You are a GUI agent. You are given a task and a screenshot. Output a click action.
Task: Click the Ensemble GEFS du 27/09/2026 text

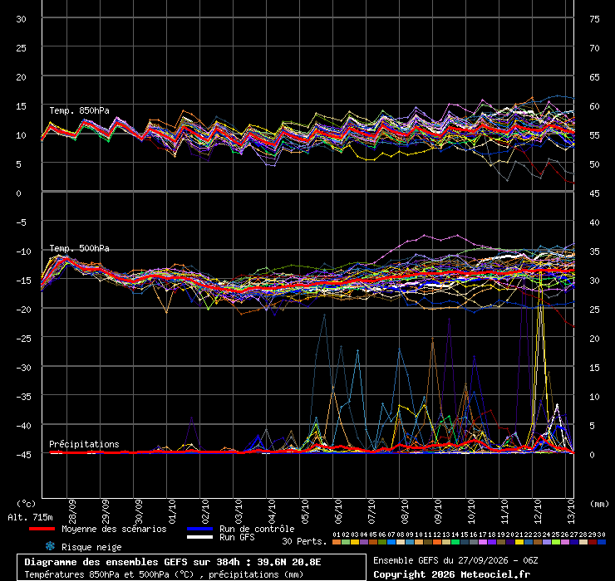441,560
